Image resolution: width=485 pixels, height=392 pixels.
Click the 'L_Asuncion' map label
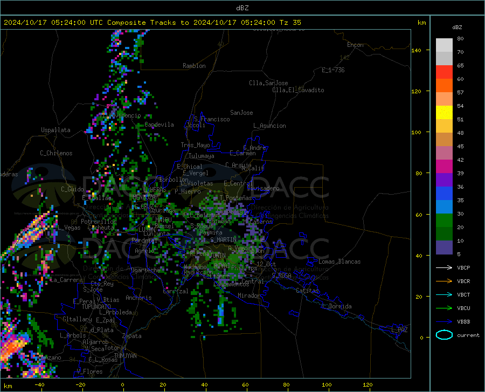(x=269, y=126)
